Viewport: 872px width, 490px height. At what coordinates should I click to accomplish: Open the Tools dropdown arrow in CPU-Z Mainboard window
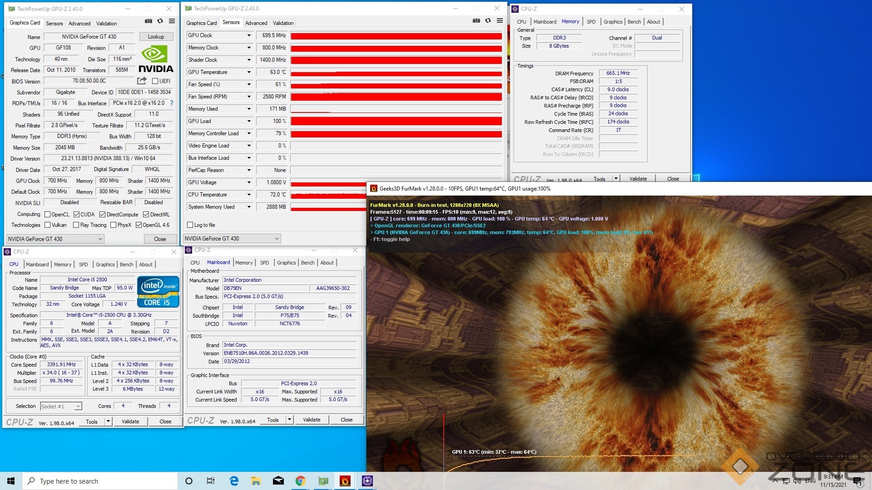pos(289,420)
